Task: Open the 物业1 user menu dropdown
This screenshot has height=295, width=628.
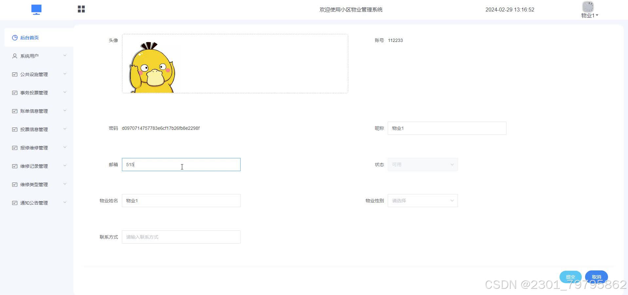Action: [590, 15]
